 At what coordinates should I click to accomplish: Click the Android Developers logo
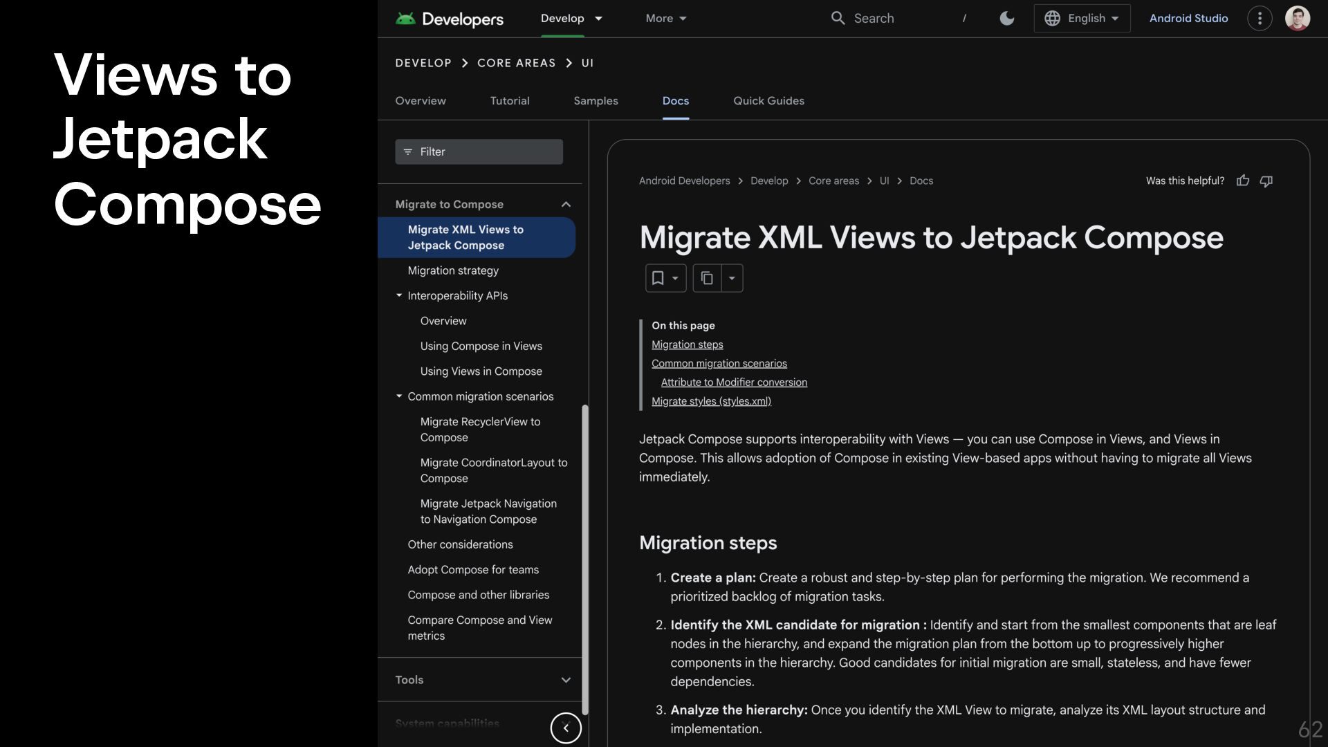click(x=450, y=19)
